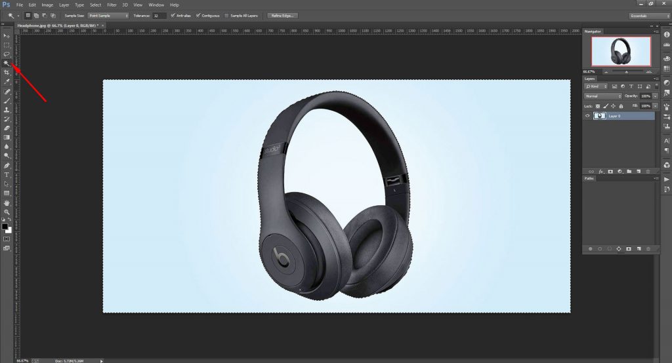Open the Navigator panel flyout menu
This screenshot has height=363, width=672.
pos(656,31)
